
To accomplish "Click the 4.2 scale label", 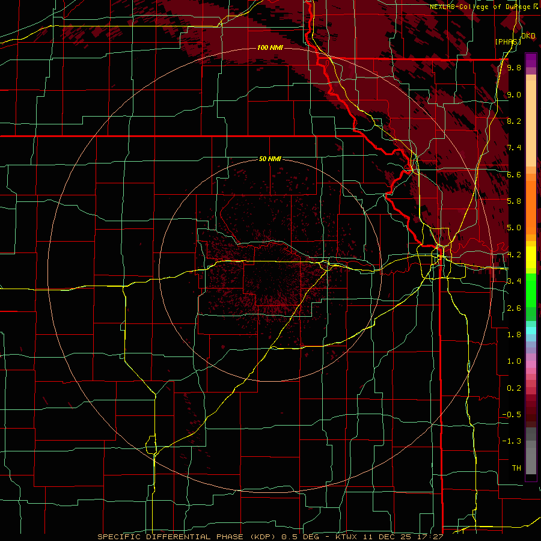I will (514, 255).
